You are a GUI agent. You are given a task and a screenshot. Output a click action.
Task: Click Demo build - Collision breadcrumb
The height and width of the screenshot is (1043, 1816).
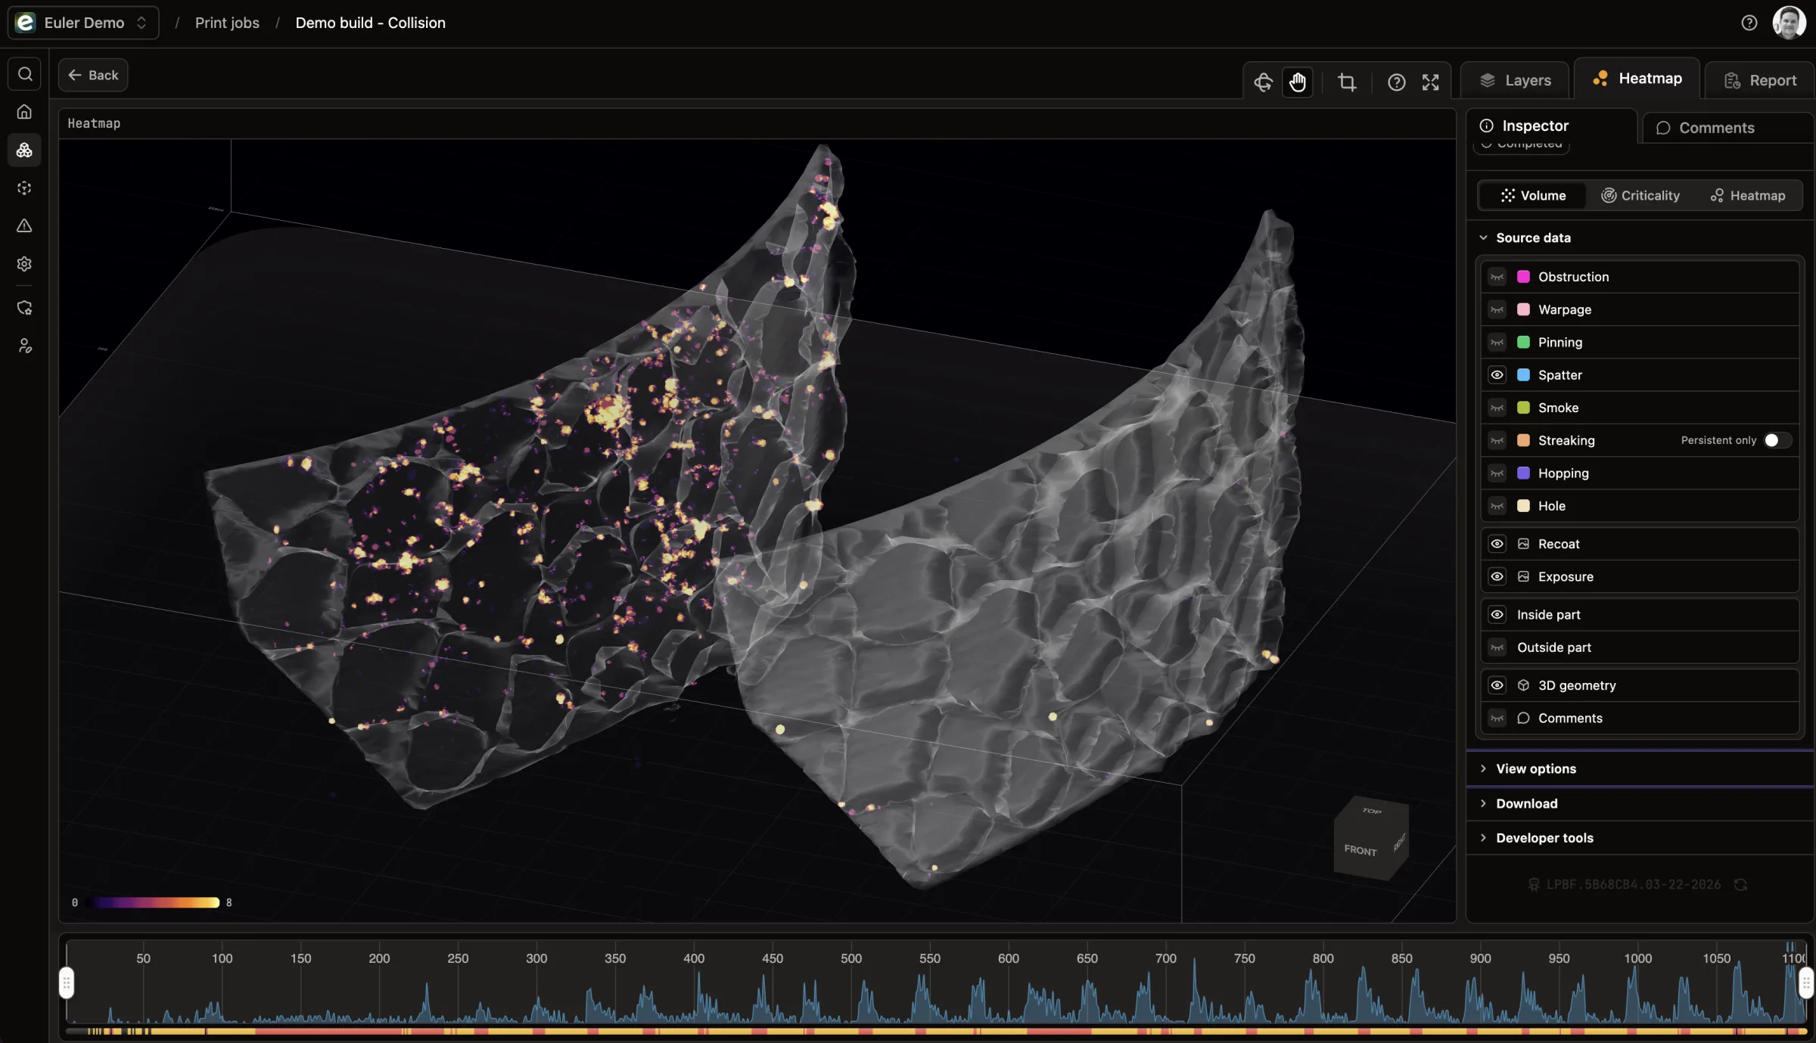click(x=370, y=23)
